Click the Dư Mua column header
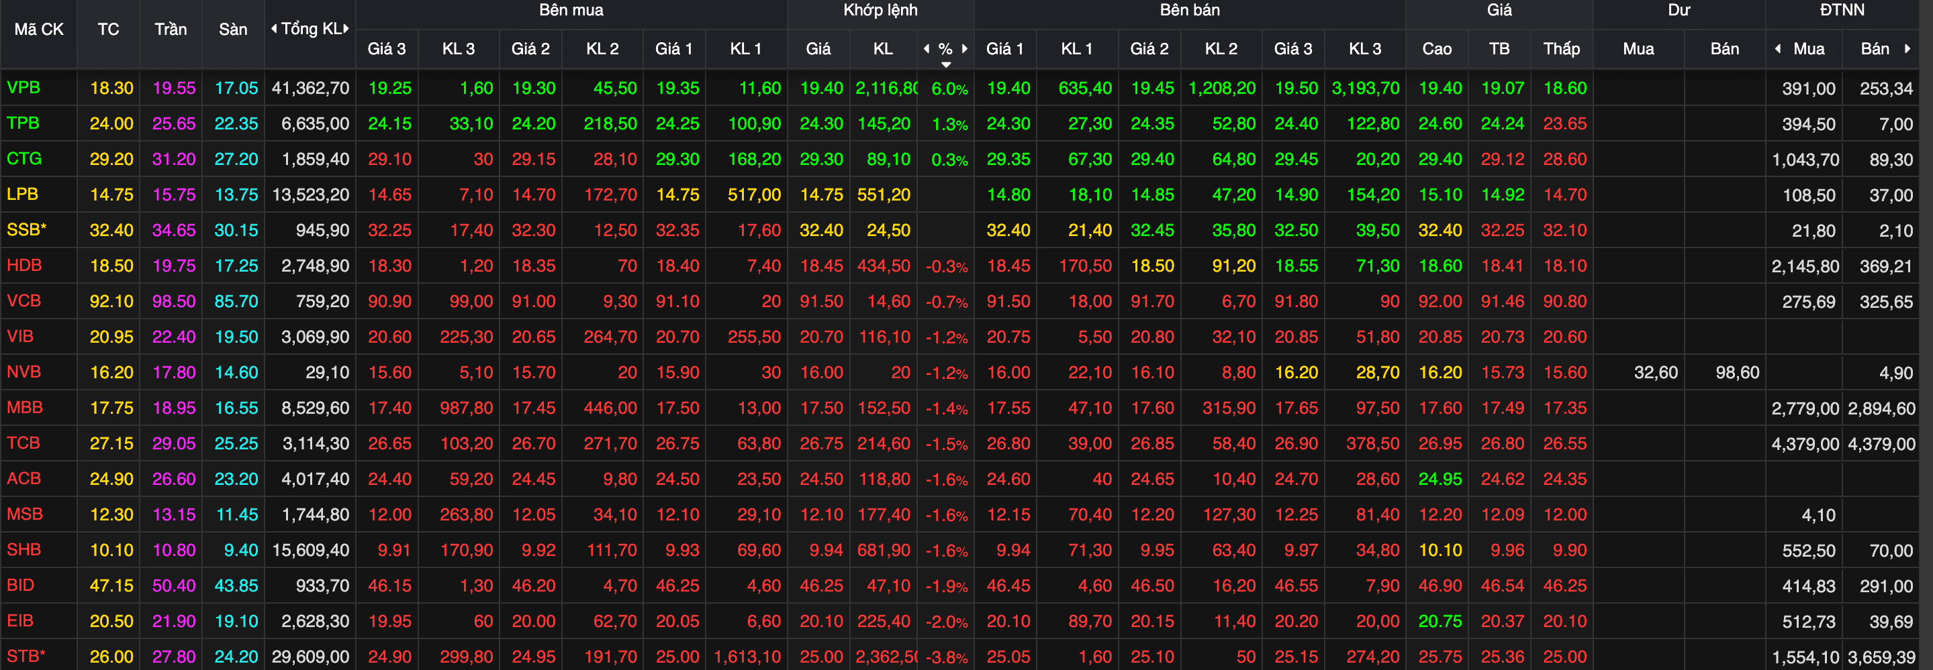 click(x=1638, y=49)
